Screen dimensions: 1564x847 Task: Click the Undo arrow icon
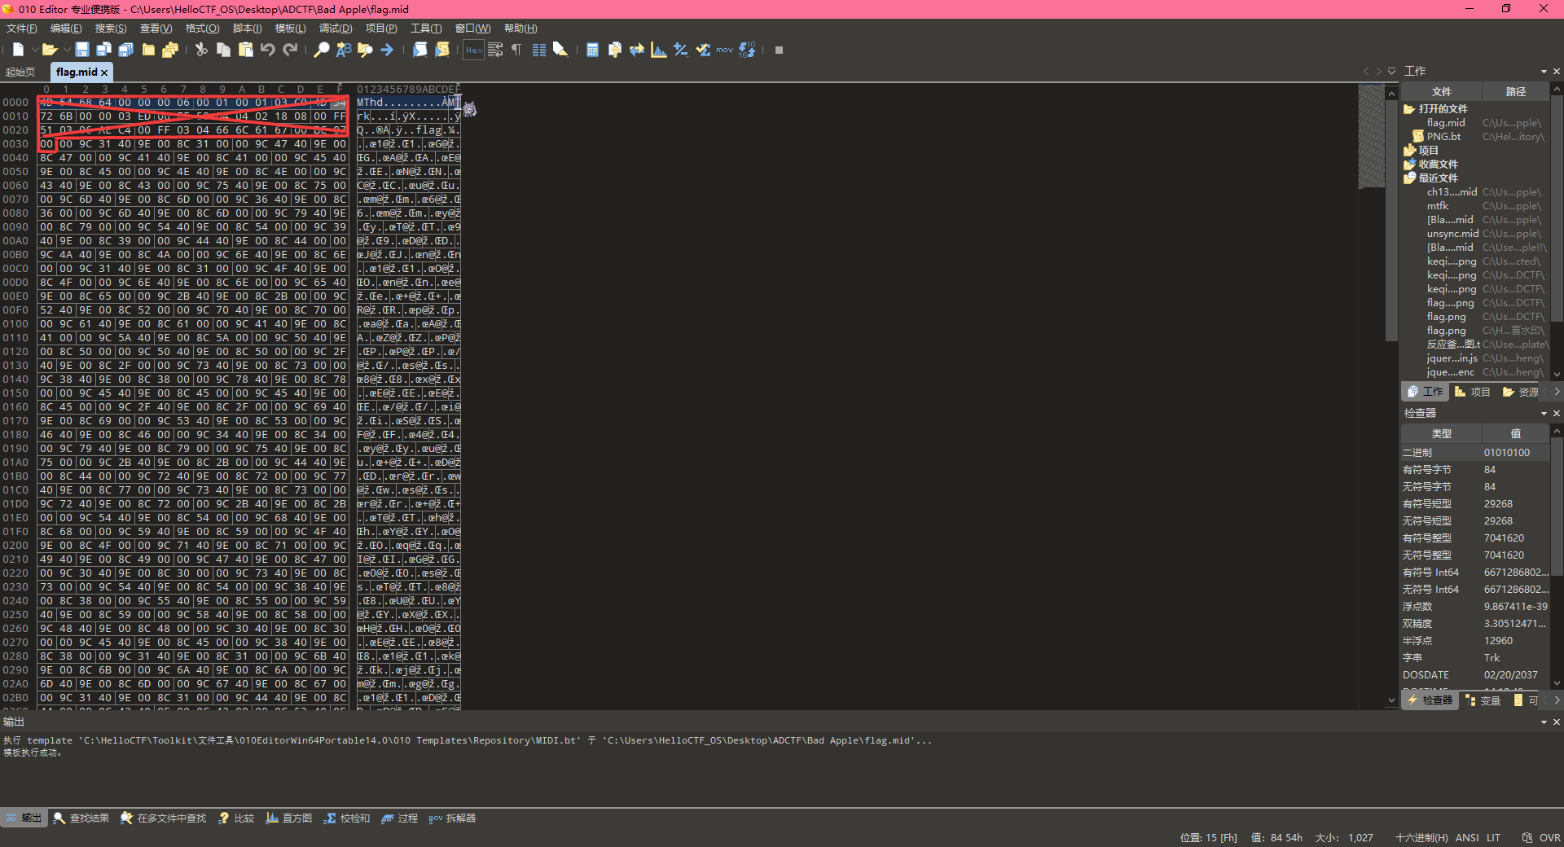(x=268, y=50)
